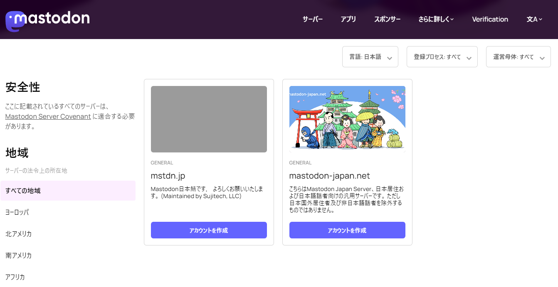
Task: Go to the スポンサー page
Action: [388, 20]
